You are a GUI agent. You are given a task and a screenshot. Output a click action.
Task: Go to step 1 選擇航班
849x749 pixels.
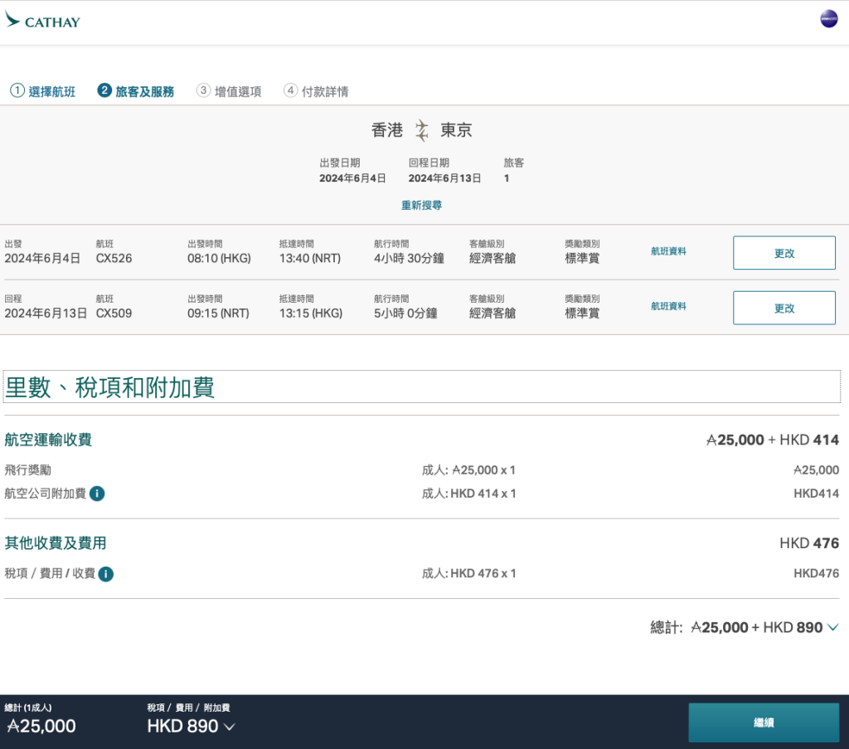(43, 91)
